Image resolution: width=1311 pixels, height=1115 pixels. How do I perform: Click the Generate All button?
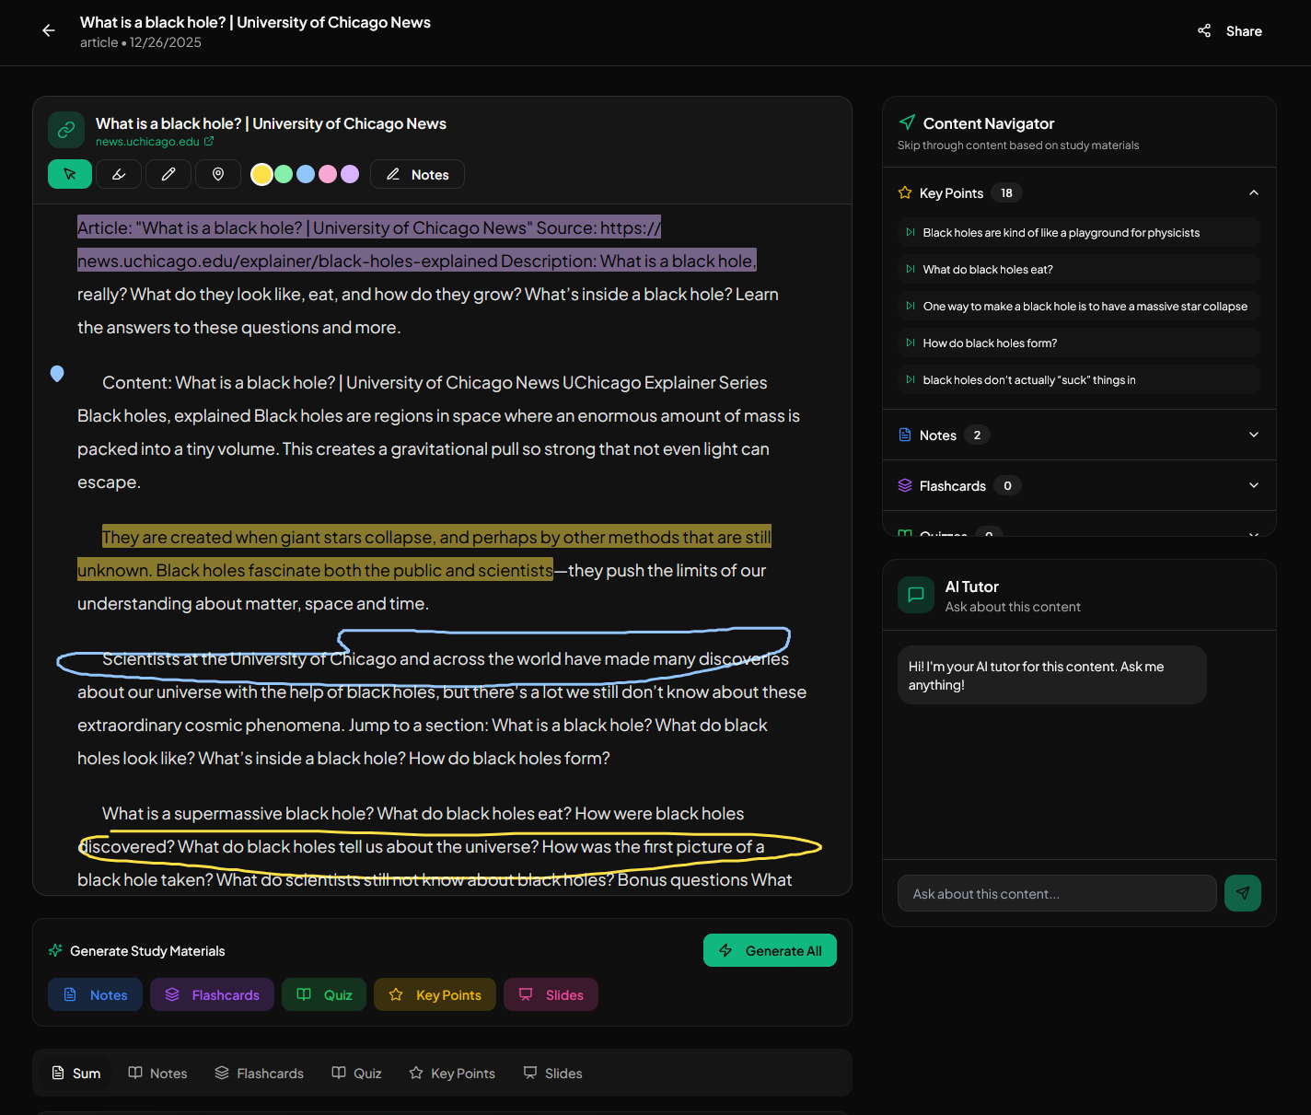770,950
